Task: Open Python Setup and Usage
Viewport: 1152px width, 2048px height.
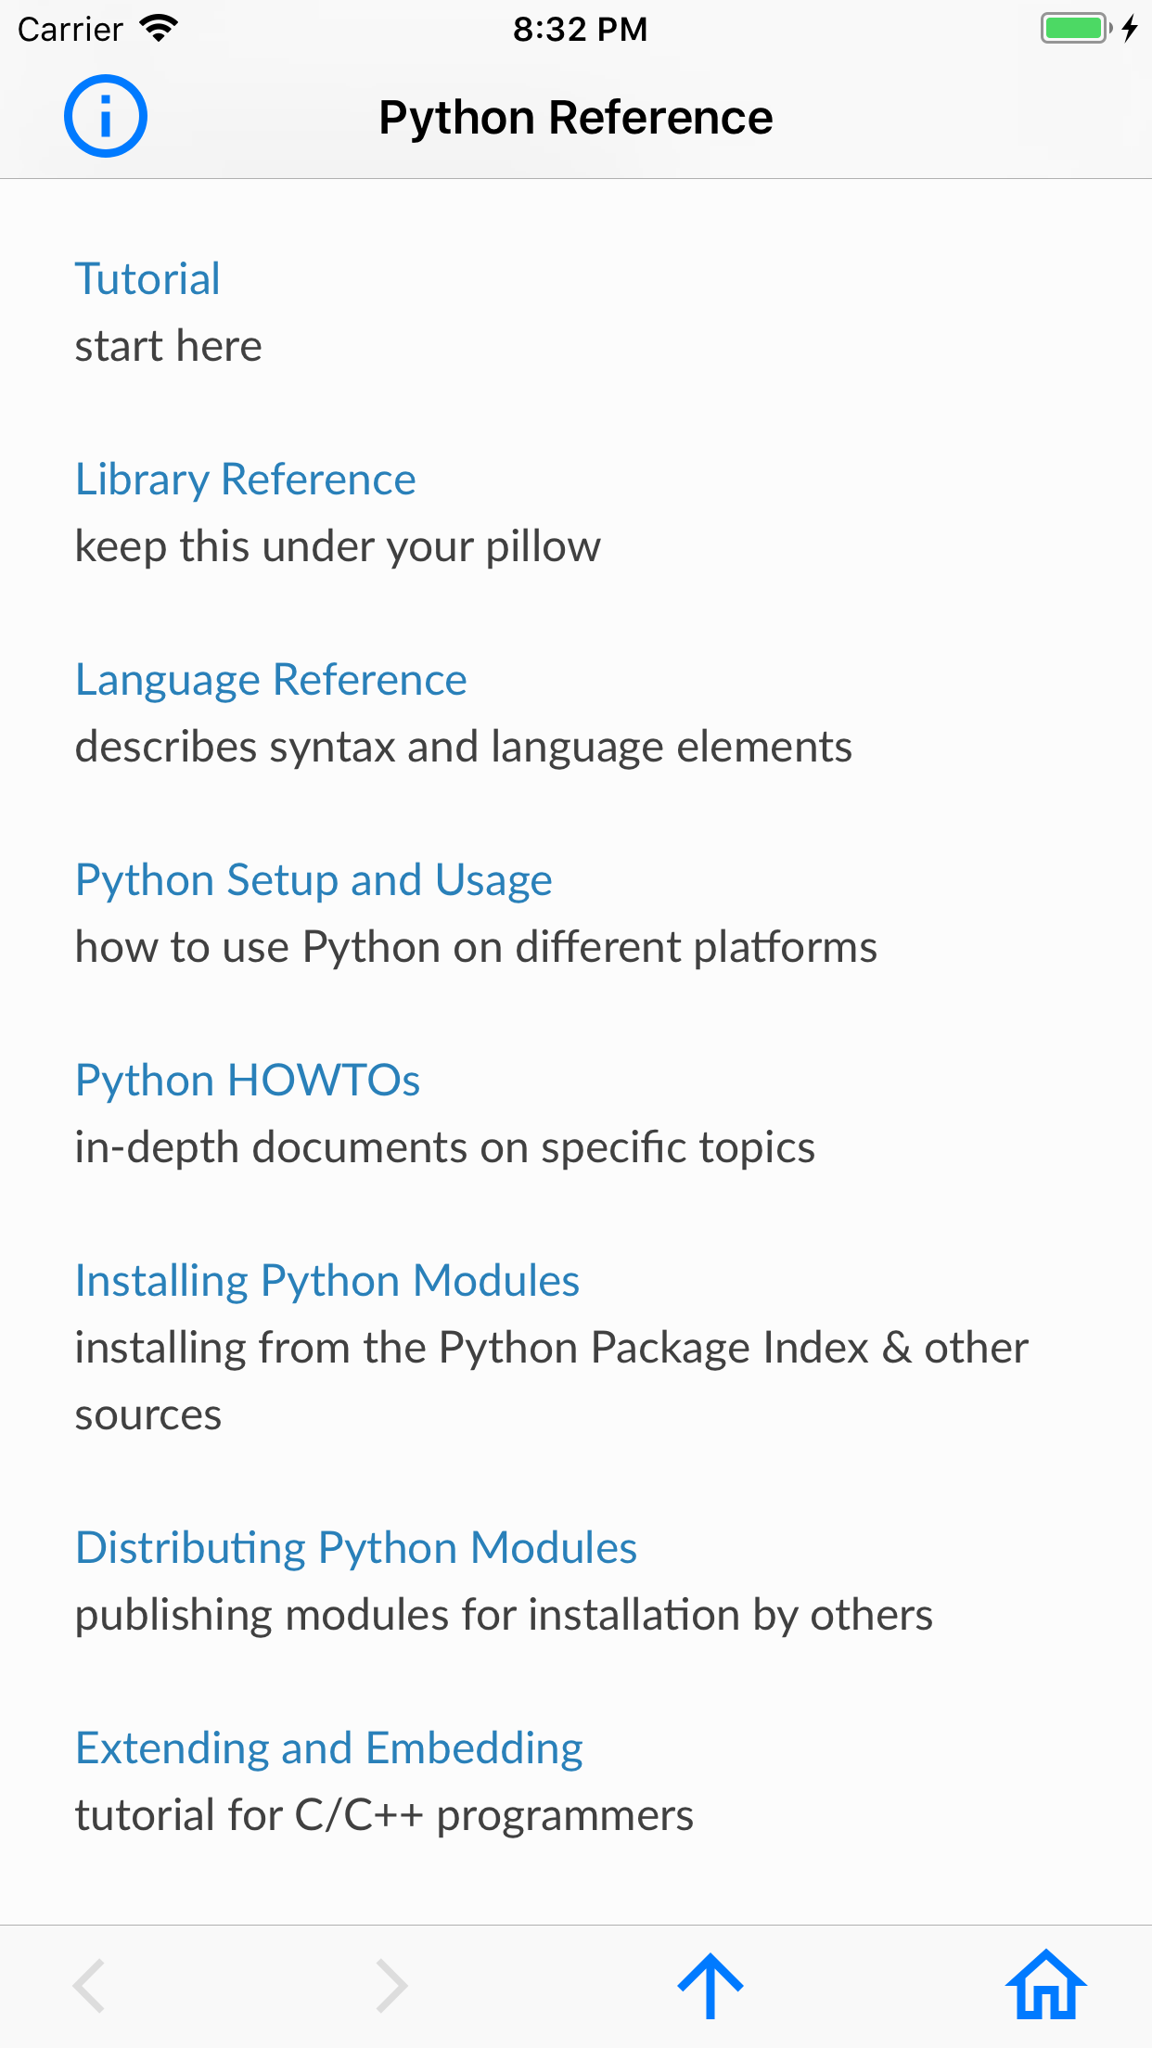Action: 314,880
